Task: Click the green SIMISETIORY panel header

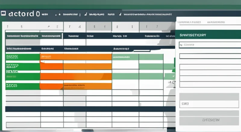Action: [x=208, y=35]
